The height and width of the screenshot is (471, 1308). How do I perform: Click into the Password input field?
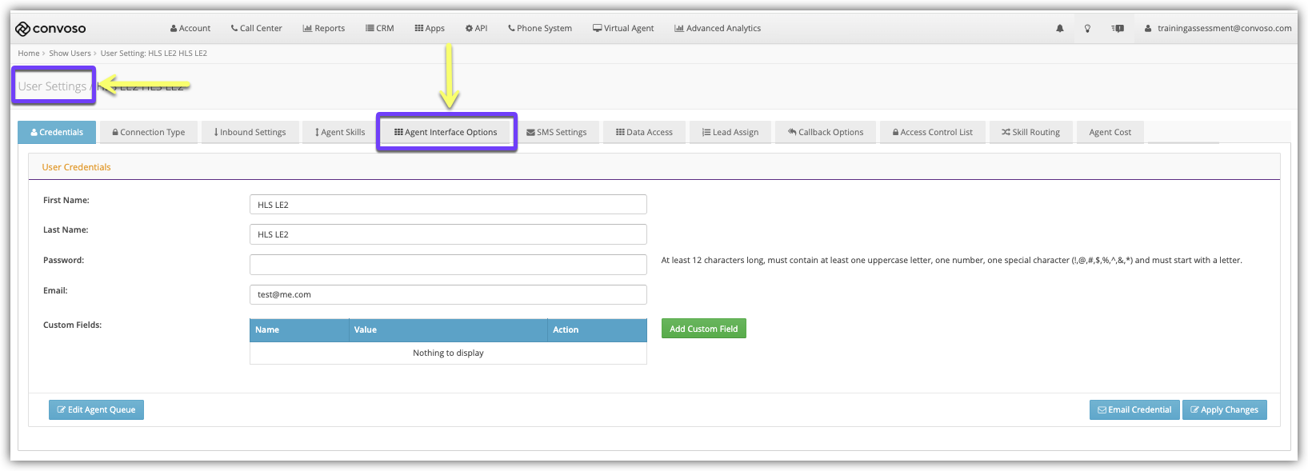[x=448, y=265]
